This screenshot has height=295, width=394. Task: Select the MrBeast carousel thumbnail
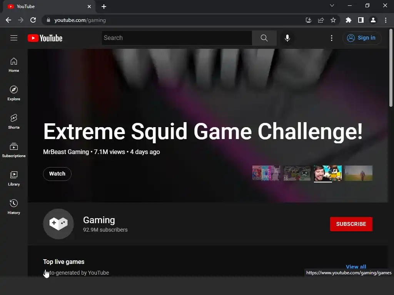coord(328,173)
